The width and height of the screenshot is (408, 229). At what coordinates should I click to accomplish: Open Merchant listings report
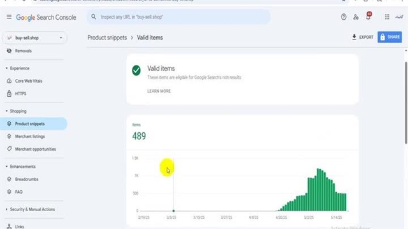pos(30,137)
